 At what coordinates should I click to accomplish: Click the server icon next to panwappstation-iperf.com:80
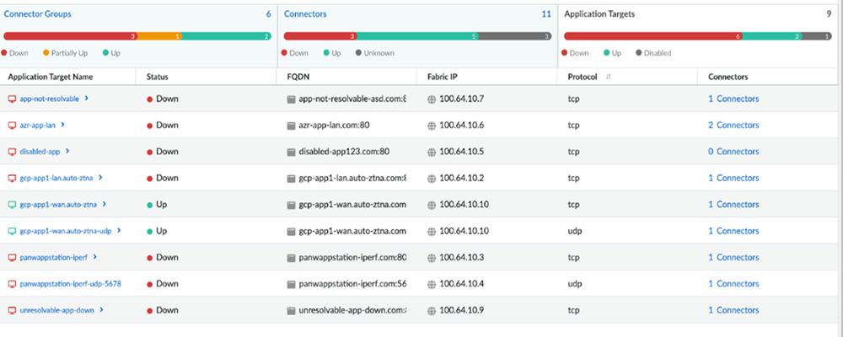click(x=292, y=257)
